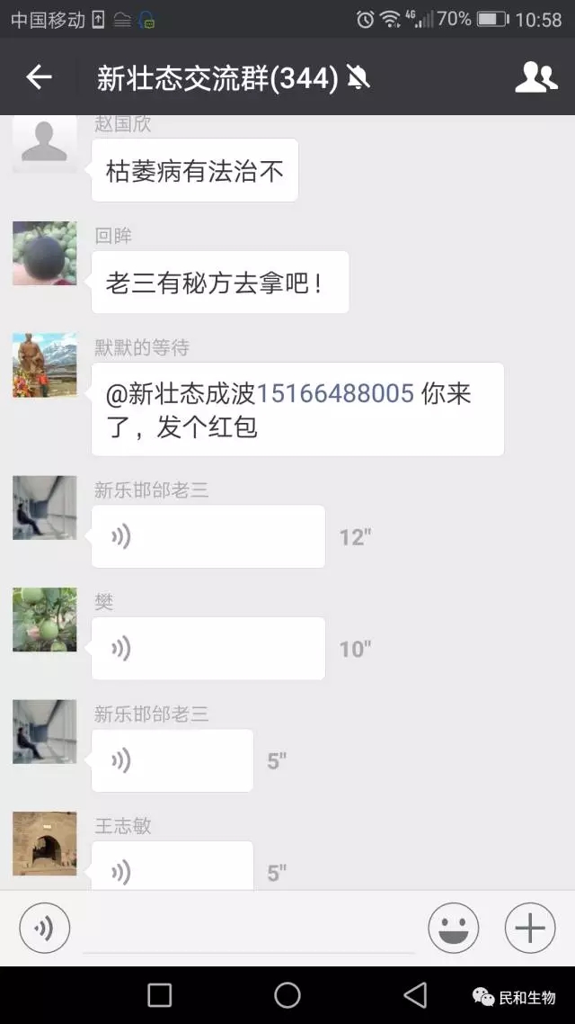Play 12-second voice message from 新乐邯郸老三
This screenshot has height=1024, width=575.
point(208,537)
